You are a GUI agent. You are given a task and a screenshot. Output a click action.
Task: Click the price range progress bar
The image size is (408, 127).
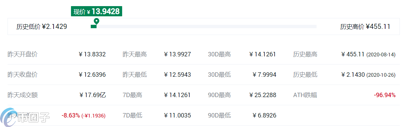[x=203, y=26]
